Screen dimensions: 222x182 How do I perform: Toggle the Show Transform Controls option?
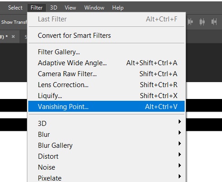point(14,22)
